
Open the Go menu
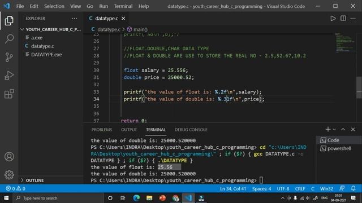pyautogui.click(x=90, y=6)
